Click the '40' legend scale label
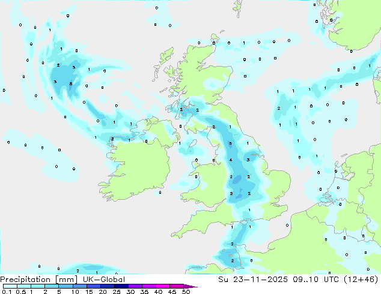The width and height of the screenshot is (381, 294). click(158, 292)
